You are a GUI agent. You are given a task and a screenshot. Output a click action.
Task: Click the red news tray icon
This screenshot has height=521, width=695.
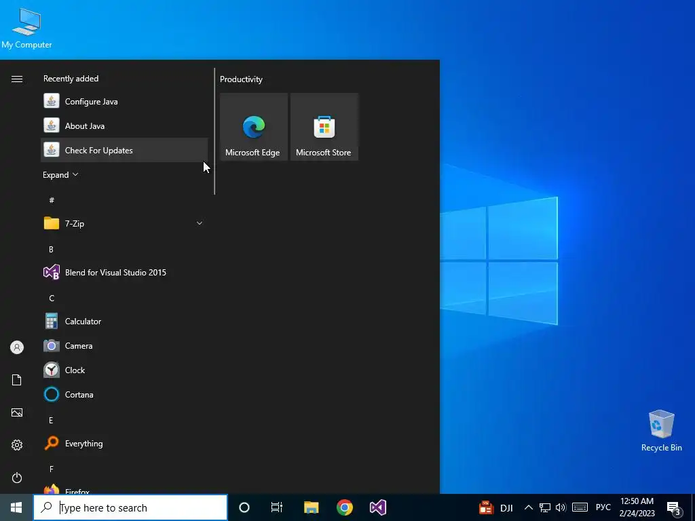click(x=486, y=507)
